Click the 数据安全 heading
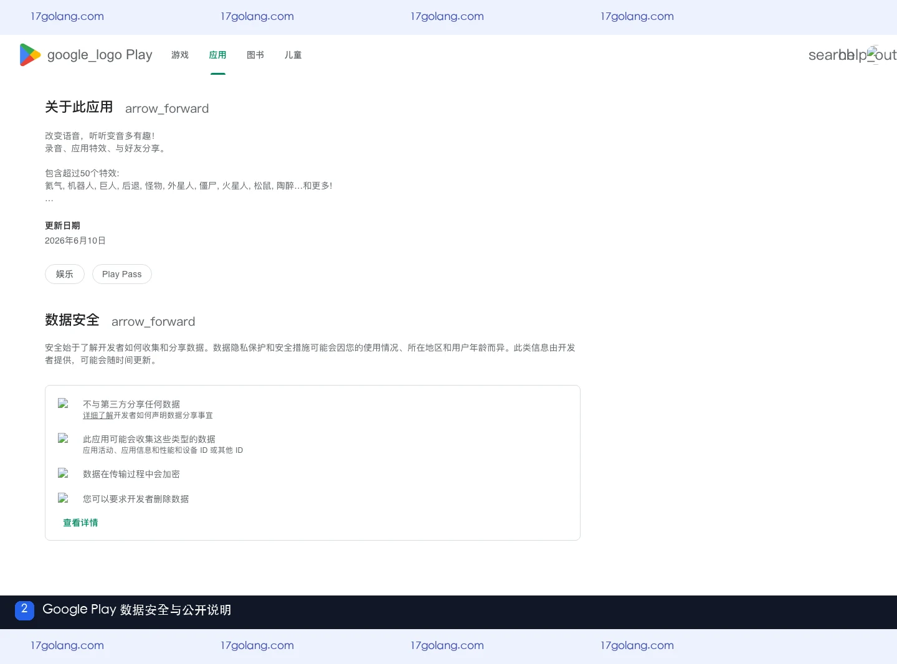The image size is (897, 664). coord(72,320)
